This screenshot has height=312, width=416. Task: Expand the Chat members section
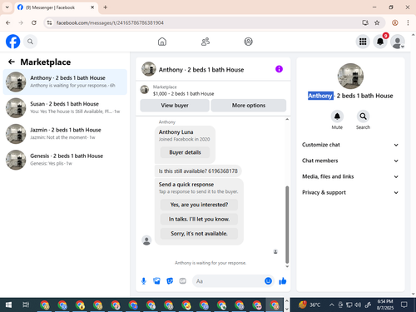pos(350,161)
